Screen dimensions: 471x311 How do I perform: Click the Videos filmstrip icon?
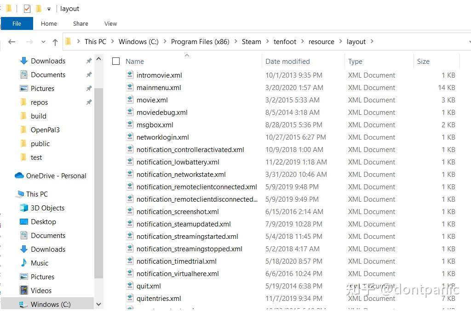coord(24,290)
